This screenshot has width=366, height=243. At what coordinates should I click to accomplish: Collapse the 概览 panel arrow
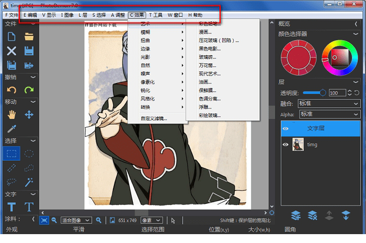pos(356,24)
